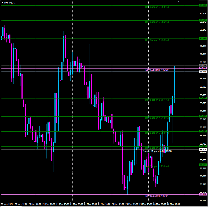Click the green 89.647 price tag
Viewport: 208px width, 207px height.
click(203, 165)
